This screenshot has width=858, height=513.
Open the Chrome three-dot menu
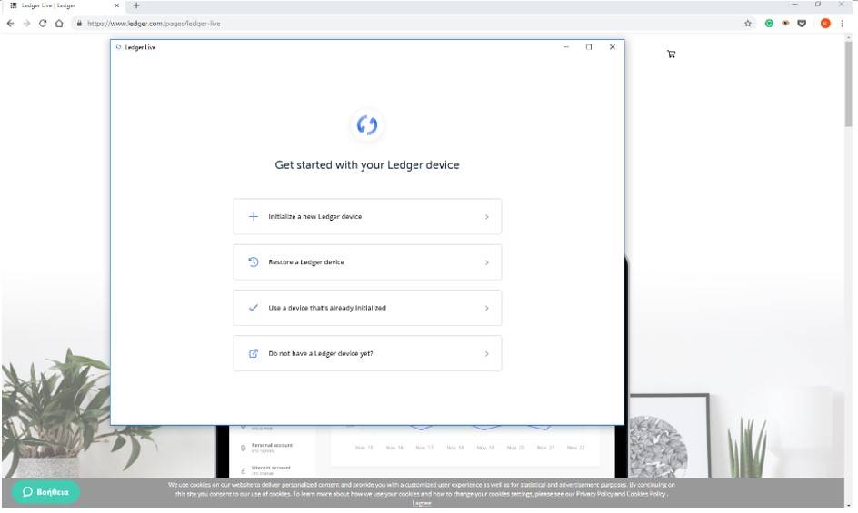tap(843, 24)
